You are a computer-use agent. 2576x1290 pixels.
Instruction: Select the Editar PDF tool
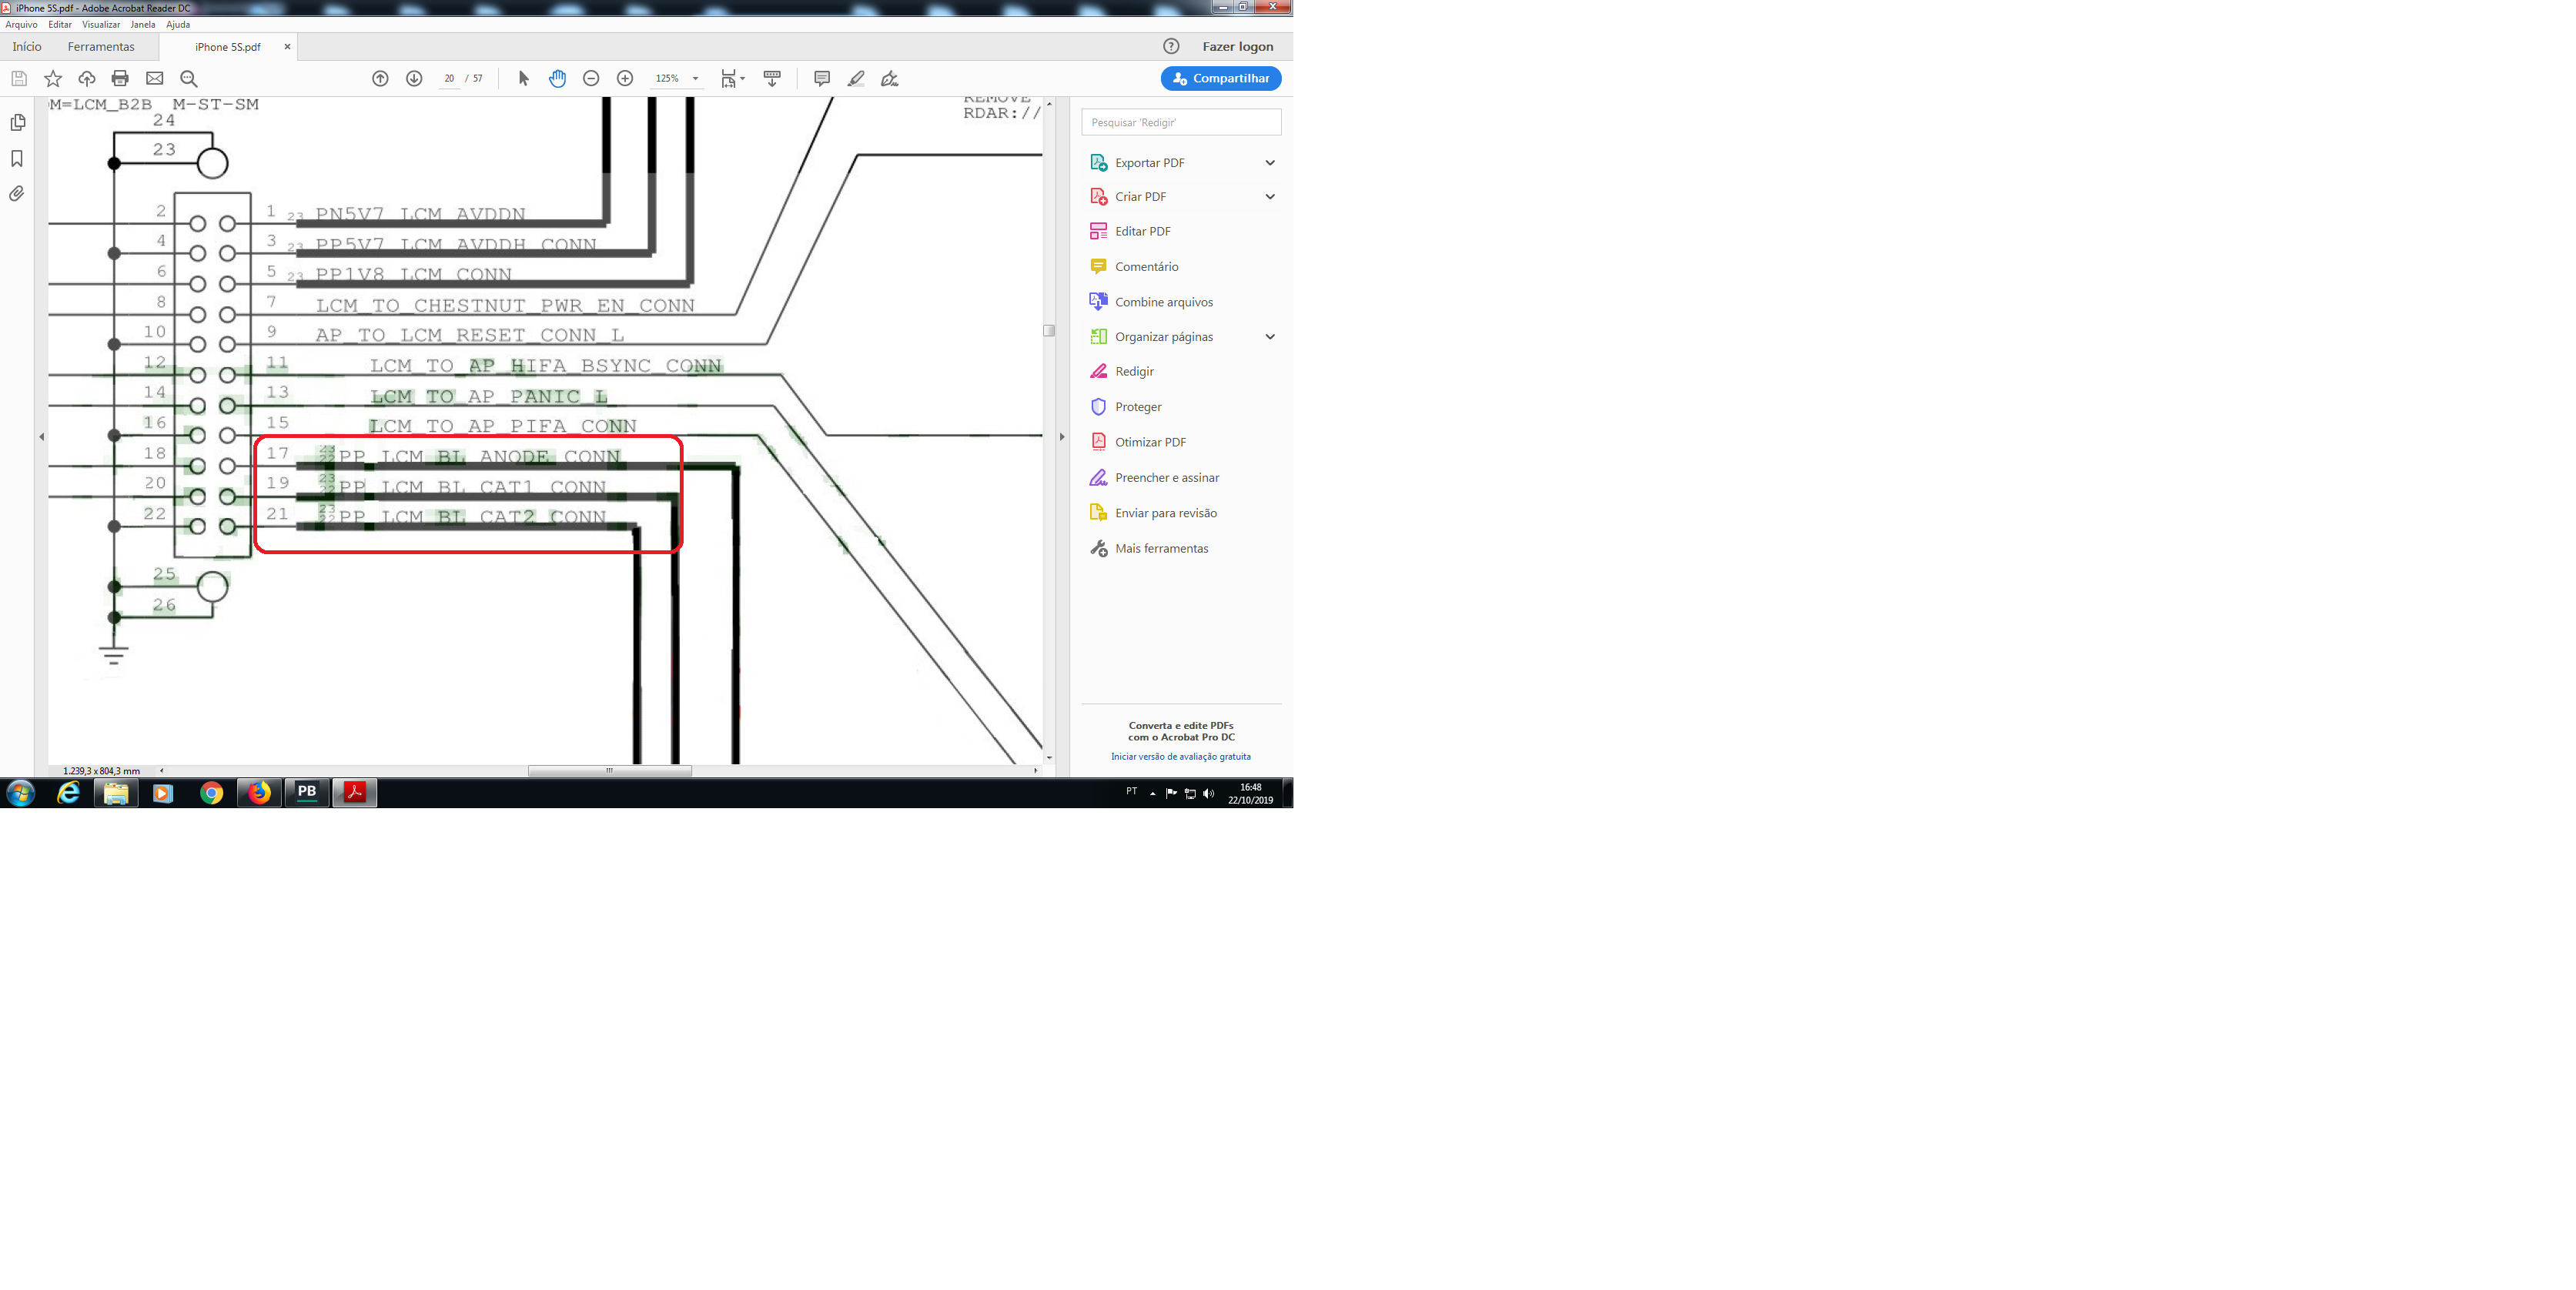pos(1142,231)
